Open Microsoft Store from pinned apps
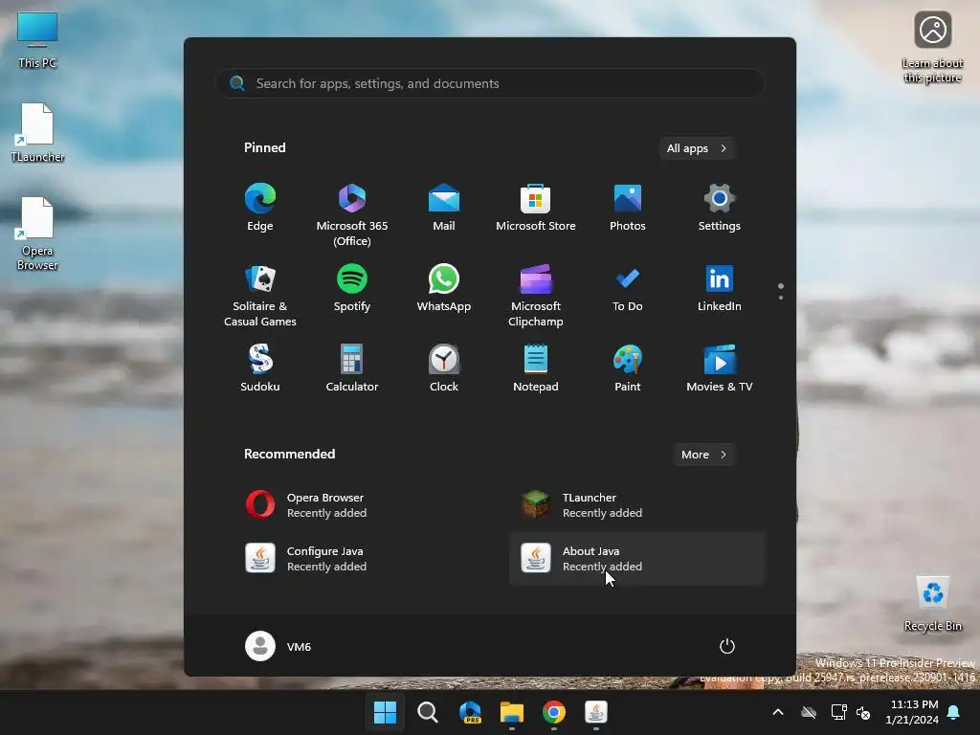 [x=536, y=208]
